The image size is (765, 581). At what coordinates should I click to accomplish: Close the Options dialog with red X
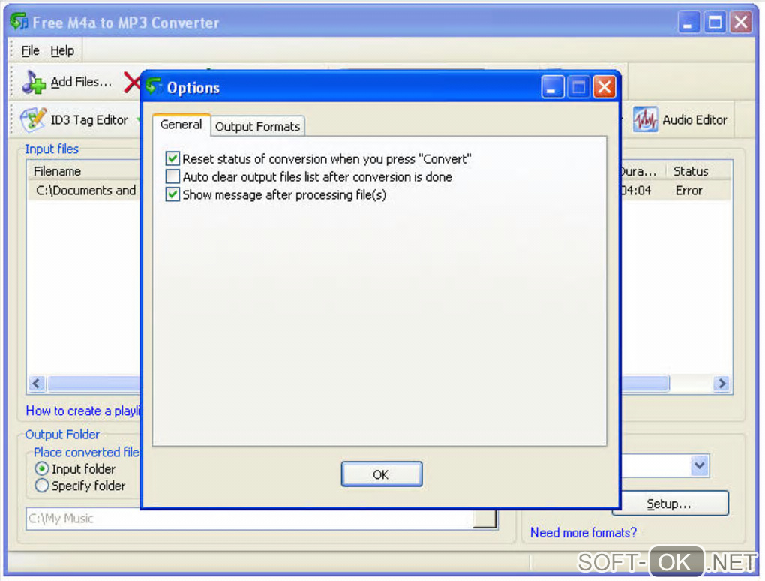(604, 87)
